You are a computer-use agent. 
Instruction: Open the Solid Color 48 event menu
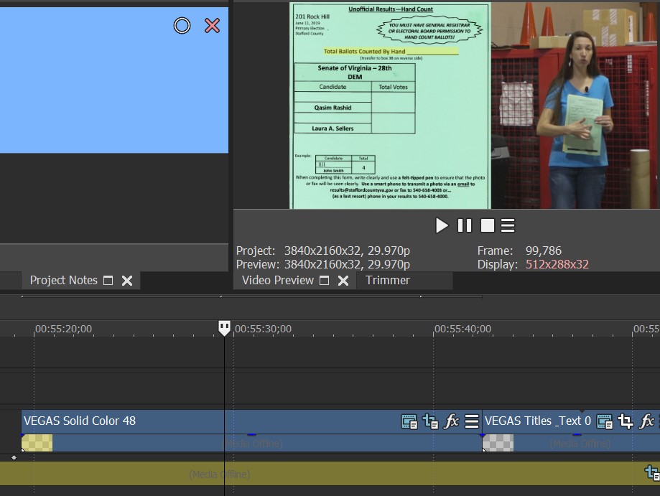pos(472,421)
